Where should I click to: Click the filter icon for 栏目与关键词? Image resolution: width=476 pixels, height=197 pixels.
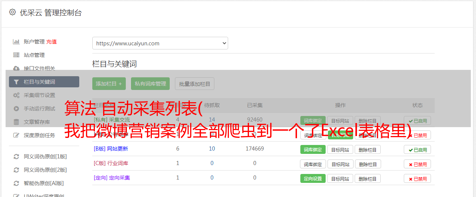tap(16, 82)
